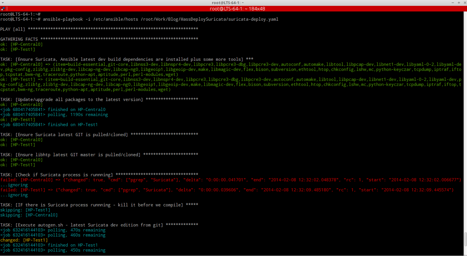Click the red 'failed: [HP-Central0]' line
Screen dimensions: 467x256
click(x=231, y=180)
